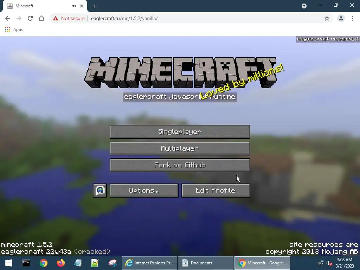Click the 'copyright 2013 Mojang AB' text

coord(312,252)
